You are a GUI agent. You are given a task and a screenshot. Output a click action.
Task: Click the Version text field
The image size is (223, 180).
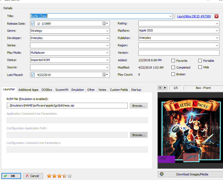(x=179, y=53)
